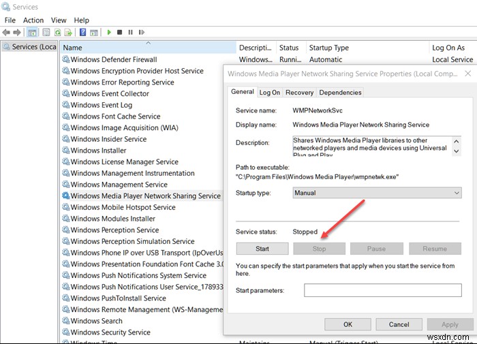477x344 pixels.
Task: Click the disabled Pause button
Action: tap(377, 249)
